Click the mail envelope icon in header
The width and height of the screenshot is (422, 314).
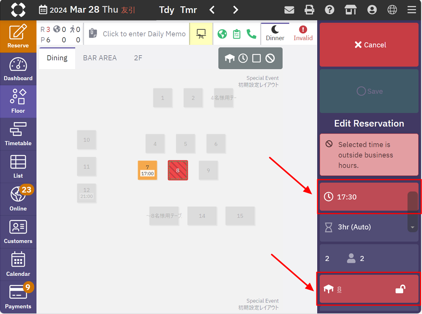point(289,10)
